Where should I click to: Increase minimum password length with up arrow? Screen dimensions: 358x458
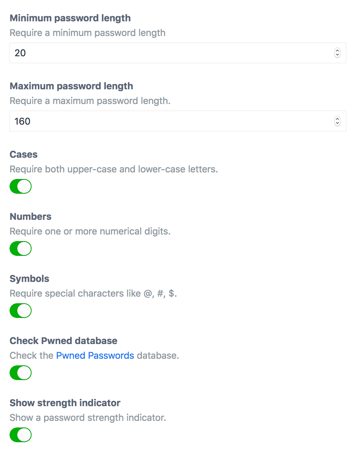coord(337,51)
